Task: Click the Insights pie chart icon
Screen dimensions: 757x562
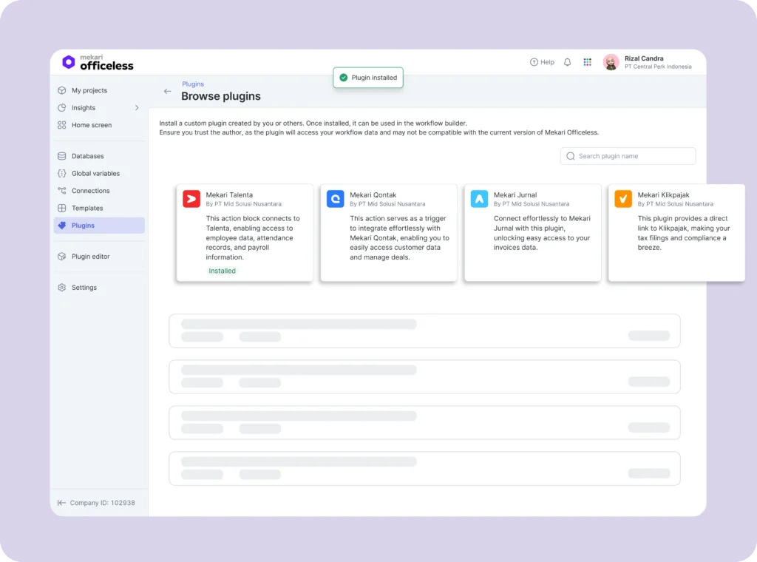Action: tap(62, 108)
